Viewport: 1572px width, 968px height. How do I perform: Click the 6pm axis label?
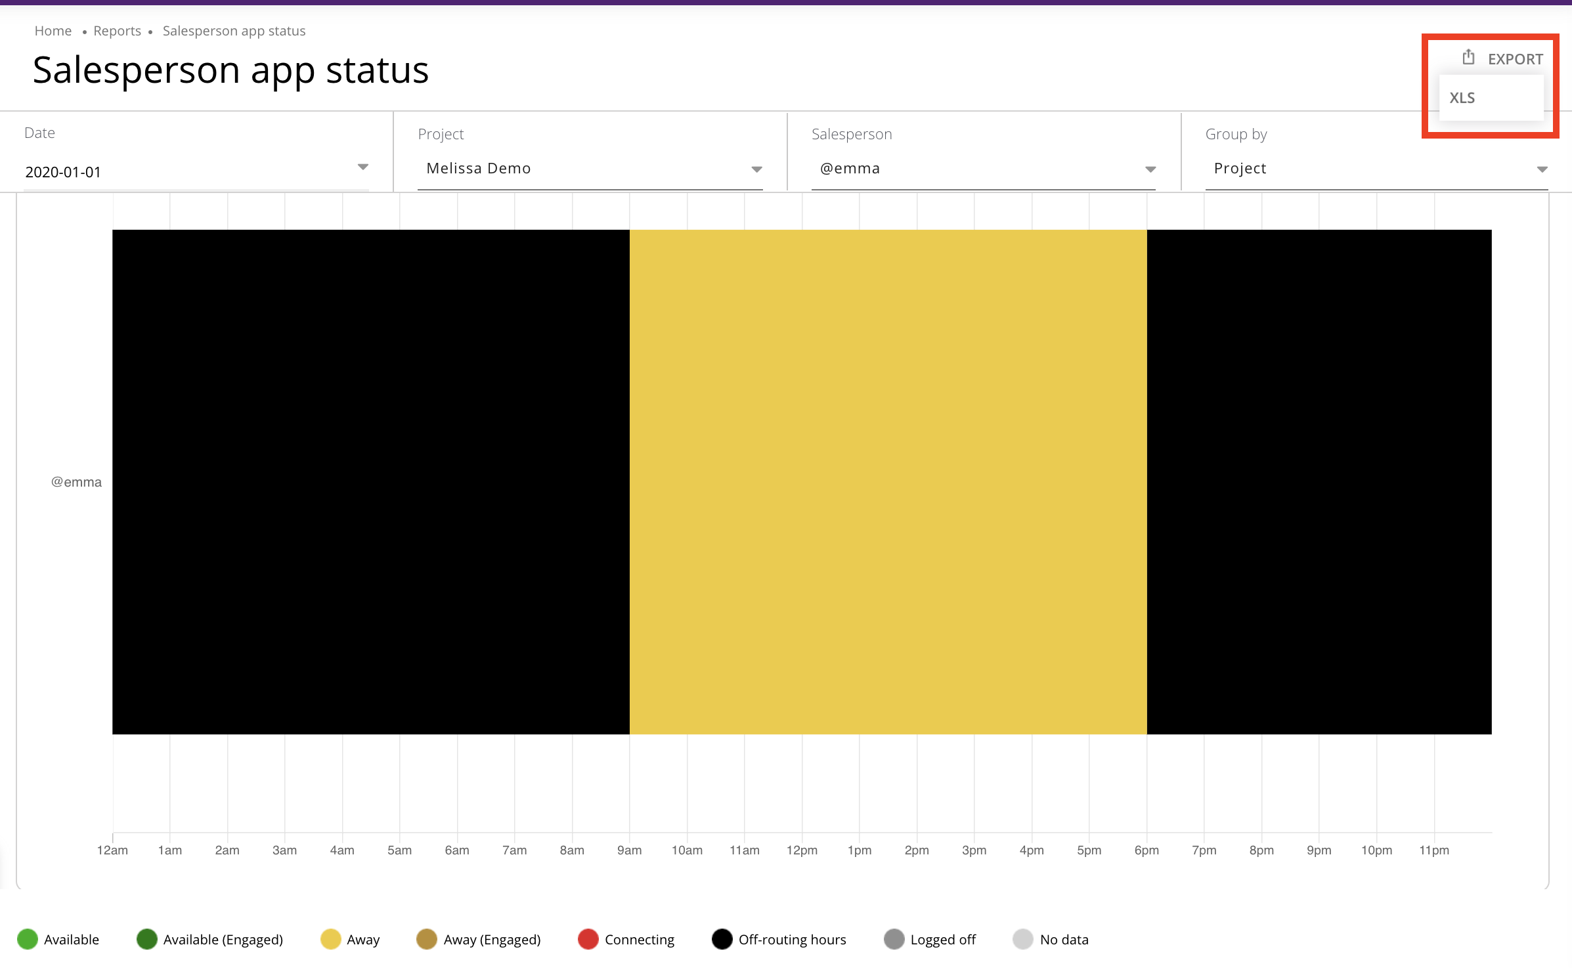1146,850
